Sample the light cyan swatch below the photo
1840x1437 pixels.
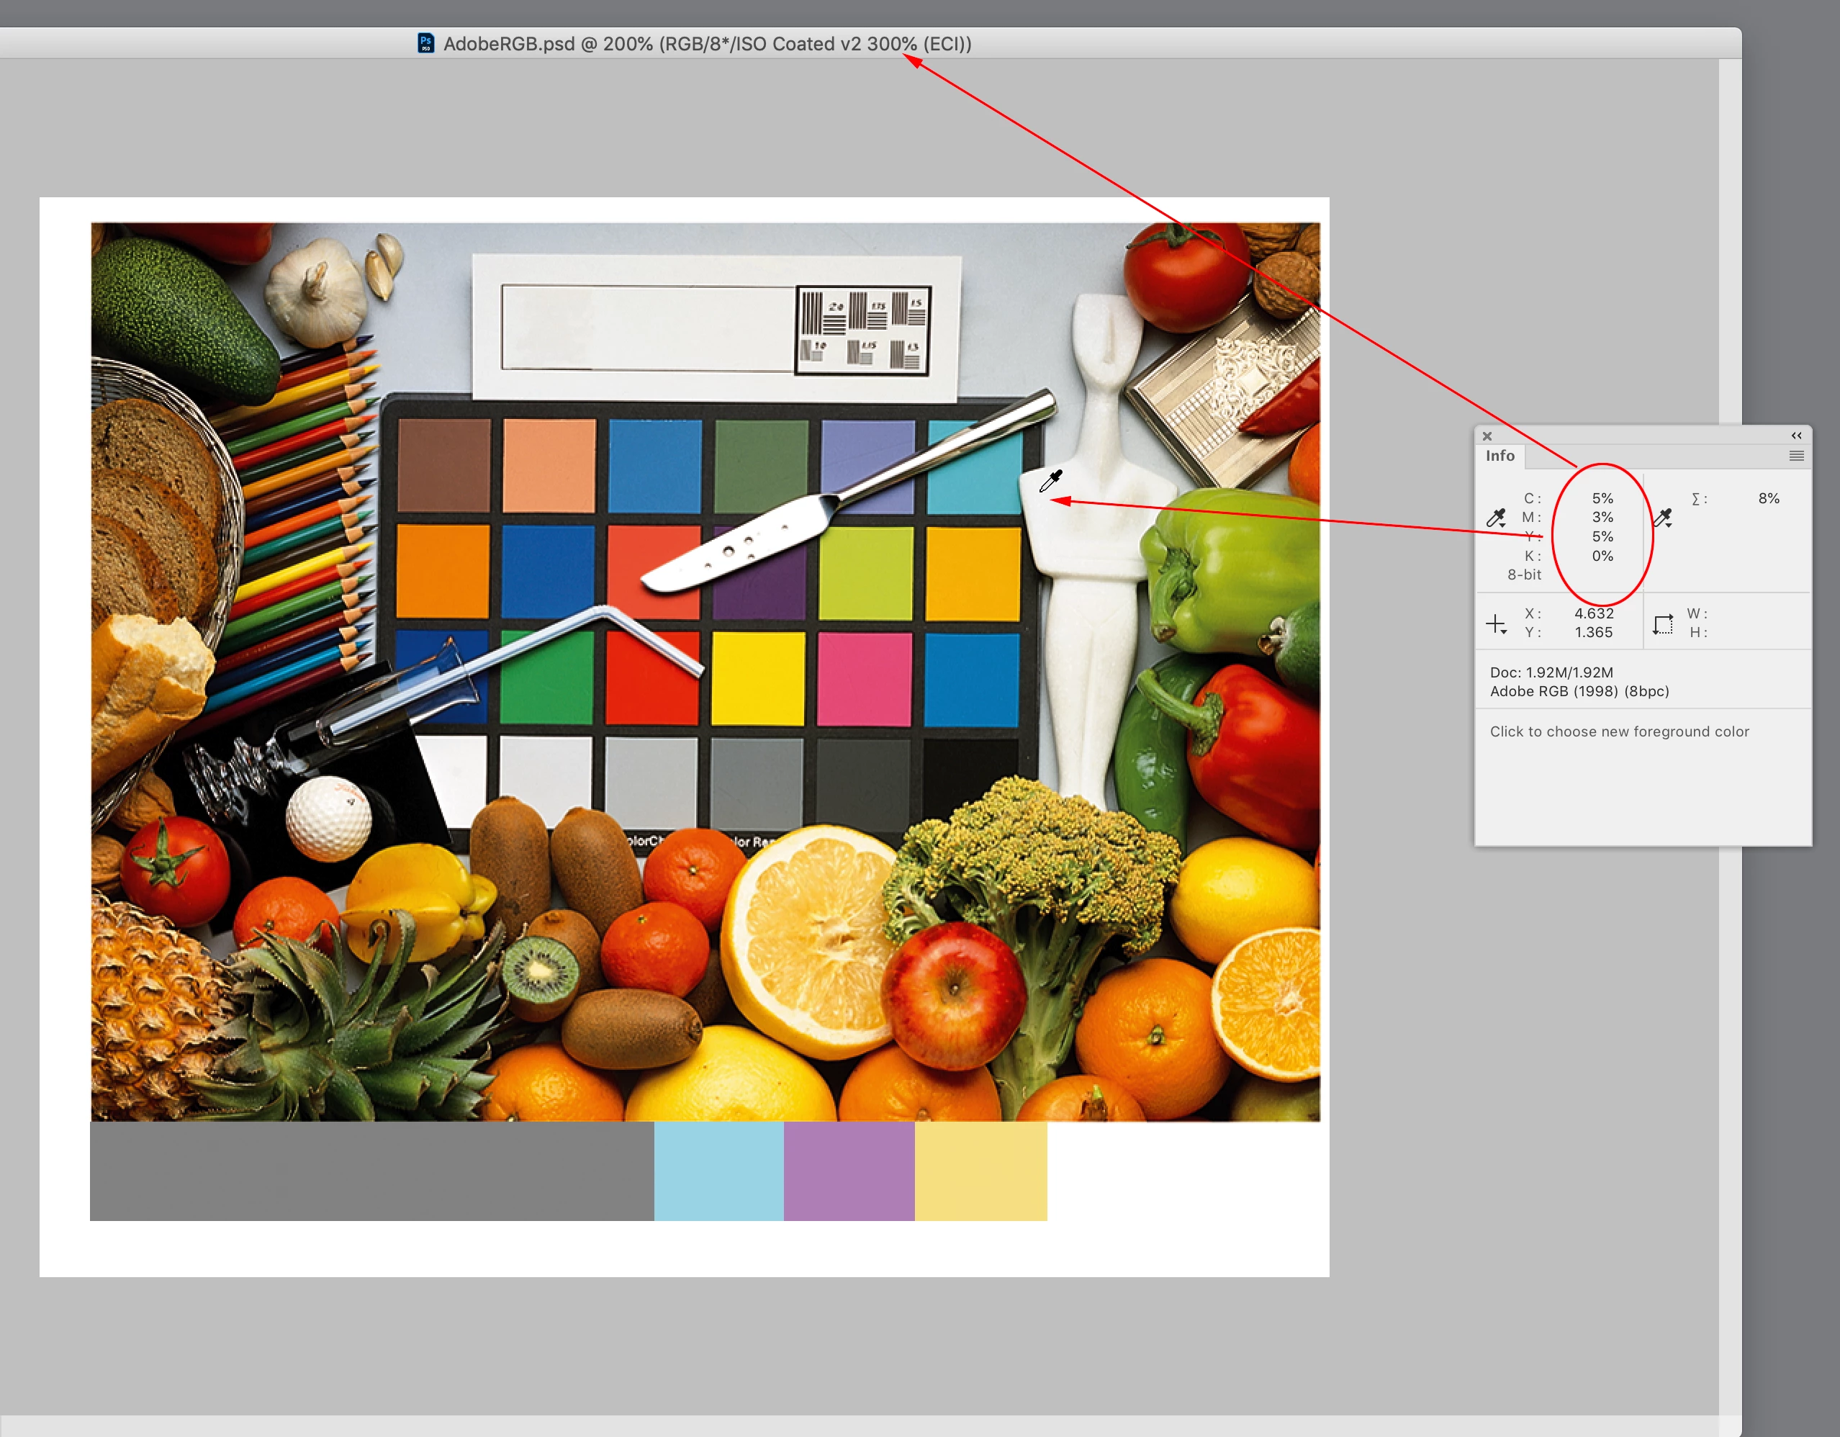[718, 1171]
